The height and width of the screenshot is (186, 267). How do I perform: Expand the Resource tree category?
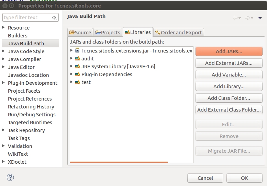pyautogui.click(x=4, y=27)
